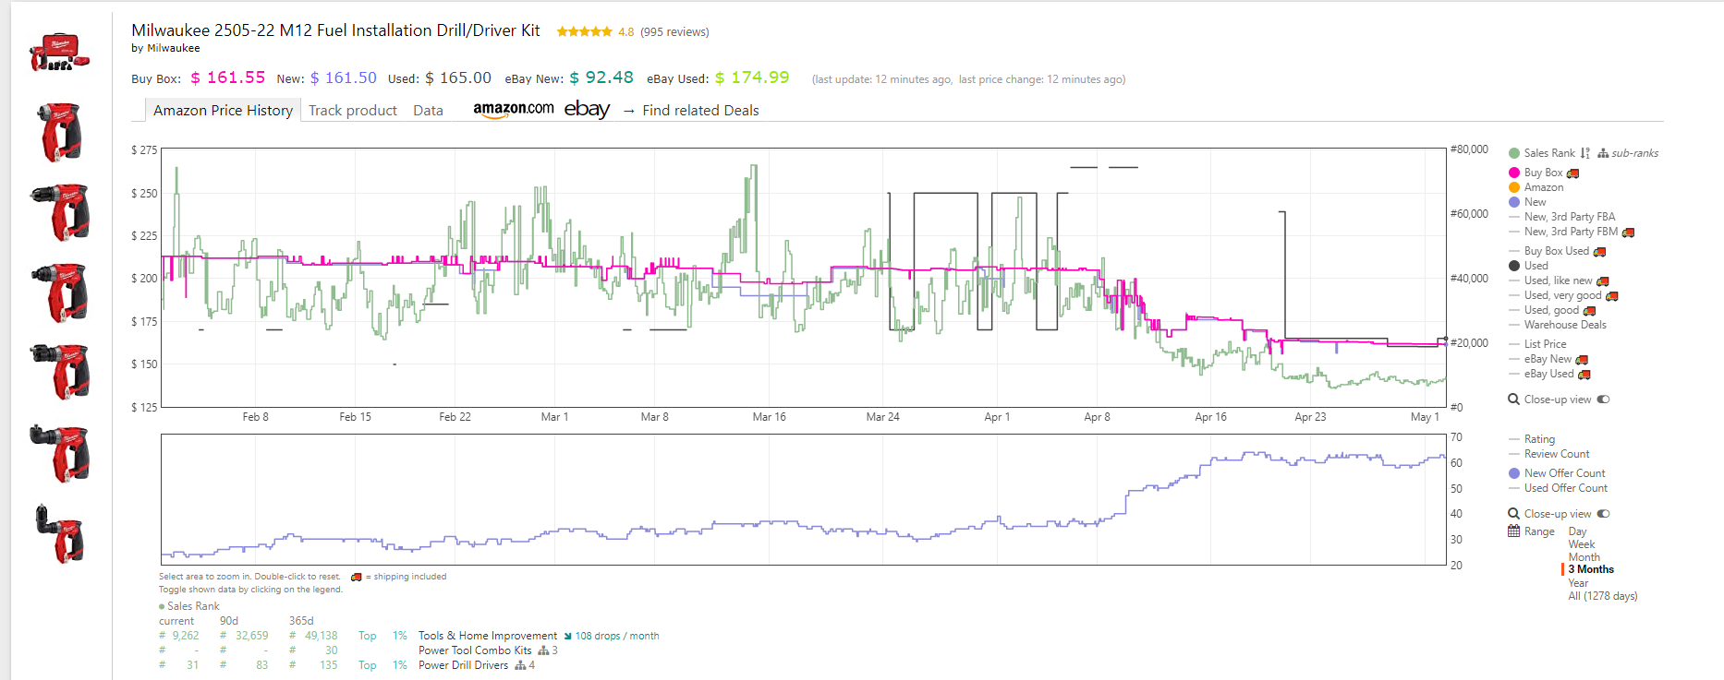Enable the Rating series in legend
This screenshot has width=1724, height=680.
(1539, 439)
